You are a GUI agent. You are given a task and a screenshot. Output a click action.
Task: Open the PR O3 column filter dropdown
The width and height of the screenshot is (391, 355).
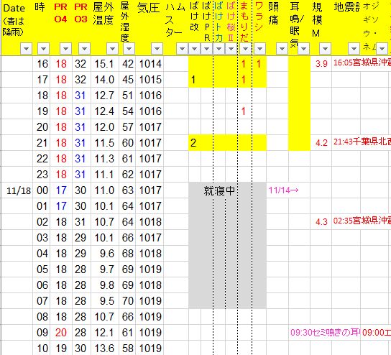pyautogui.click(x=84, y=49)
